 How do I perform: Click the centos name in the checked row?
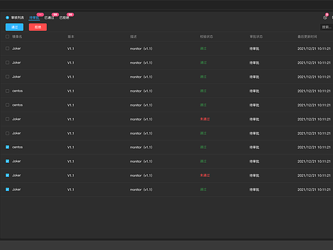17,147
